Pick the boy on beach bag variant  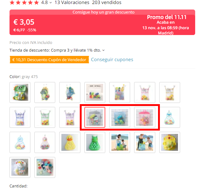[x=145, y=142]
